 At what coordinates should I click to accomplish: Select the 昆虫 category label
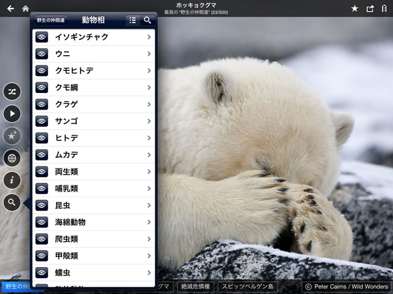pyautogui.click(x=63, y=205)
